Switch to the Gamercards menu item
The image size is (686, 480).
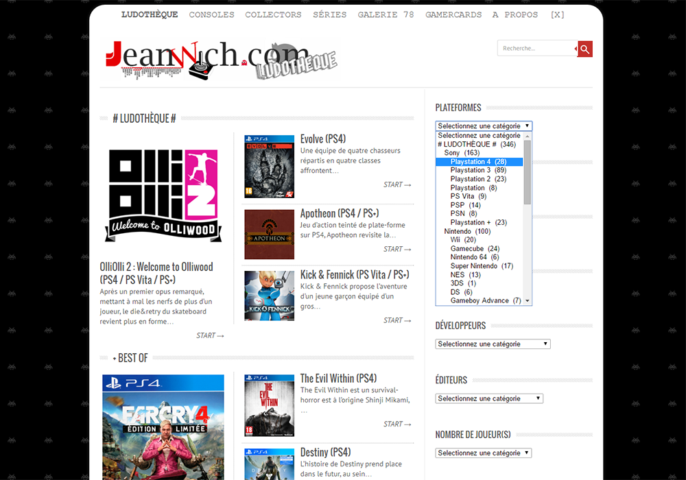pos(453,14)
